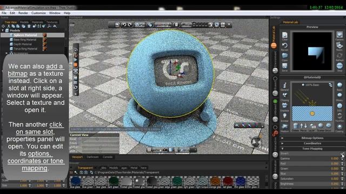The width and height of the screenshot is (346, 194).
Task: Select the Metal library tab
Action: click(134, 168)
